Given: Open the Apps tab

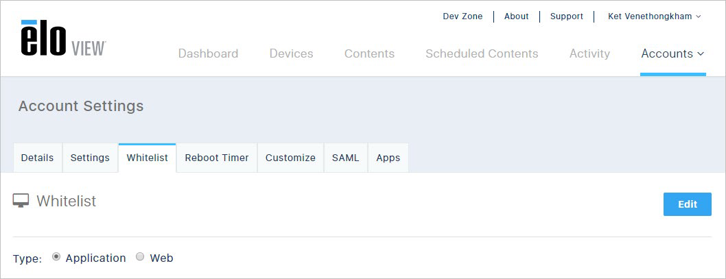Looking at the screenshot, I should coord(388,158).
